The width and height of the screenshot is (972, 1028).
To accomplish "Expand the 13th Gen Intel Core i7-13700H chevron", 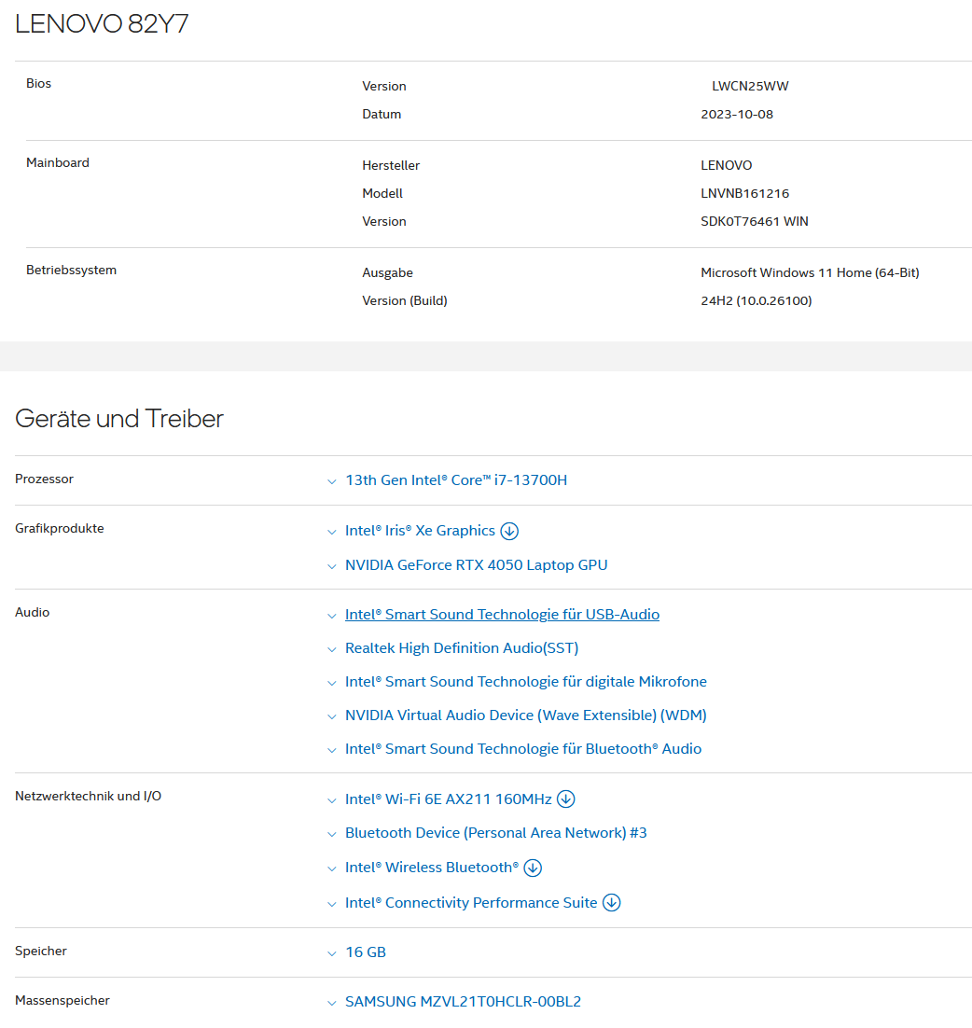I will 332,482.
